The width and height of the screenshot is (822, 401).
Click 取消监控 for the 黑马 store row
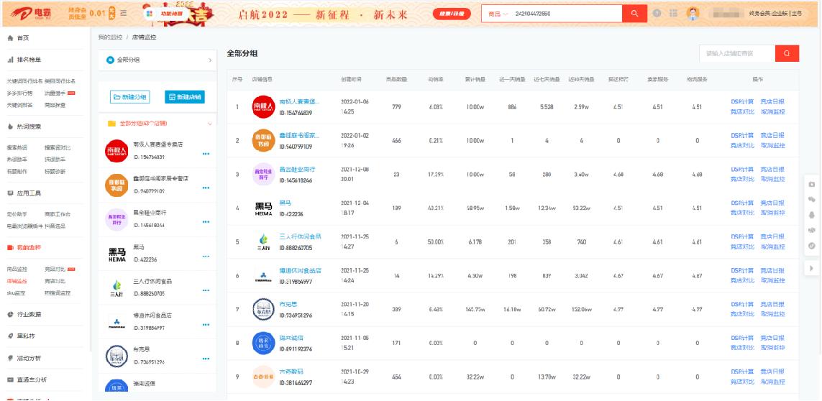[x=773, y=213]
